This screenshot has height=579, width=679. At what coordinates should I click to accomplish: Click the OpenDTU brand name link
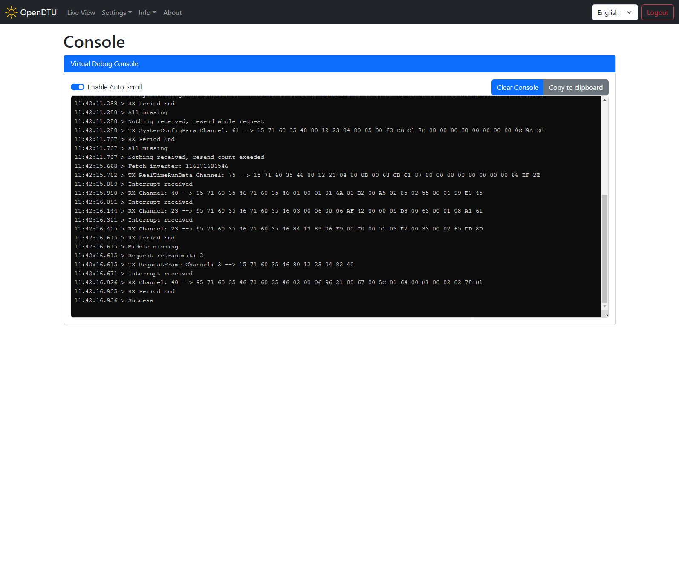[x=38, y=12]
